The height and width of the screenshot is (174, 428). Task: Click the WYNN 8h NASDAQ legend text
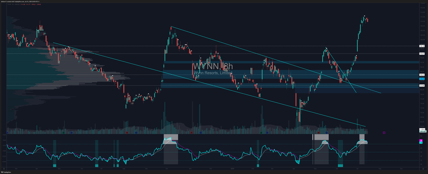coord(14,4)
